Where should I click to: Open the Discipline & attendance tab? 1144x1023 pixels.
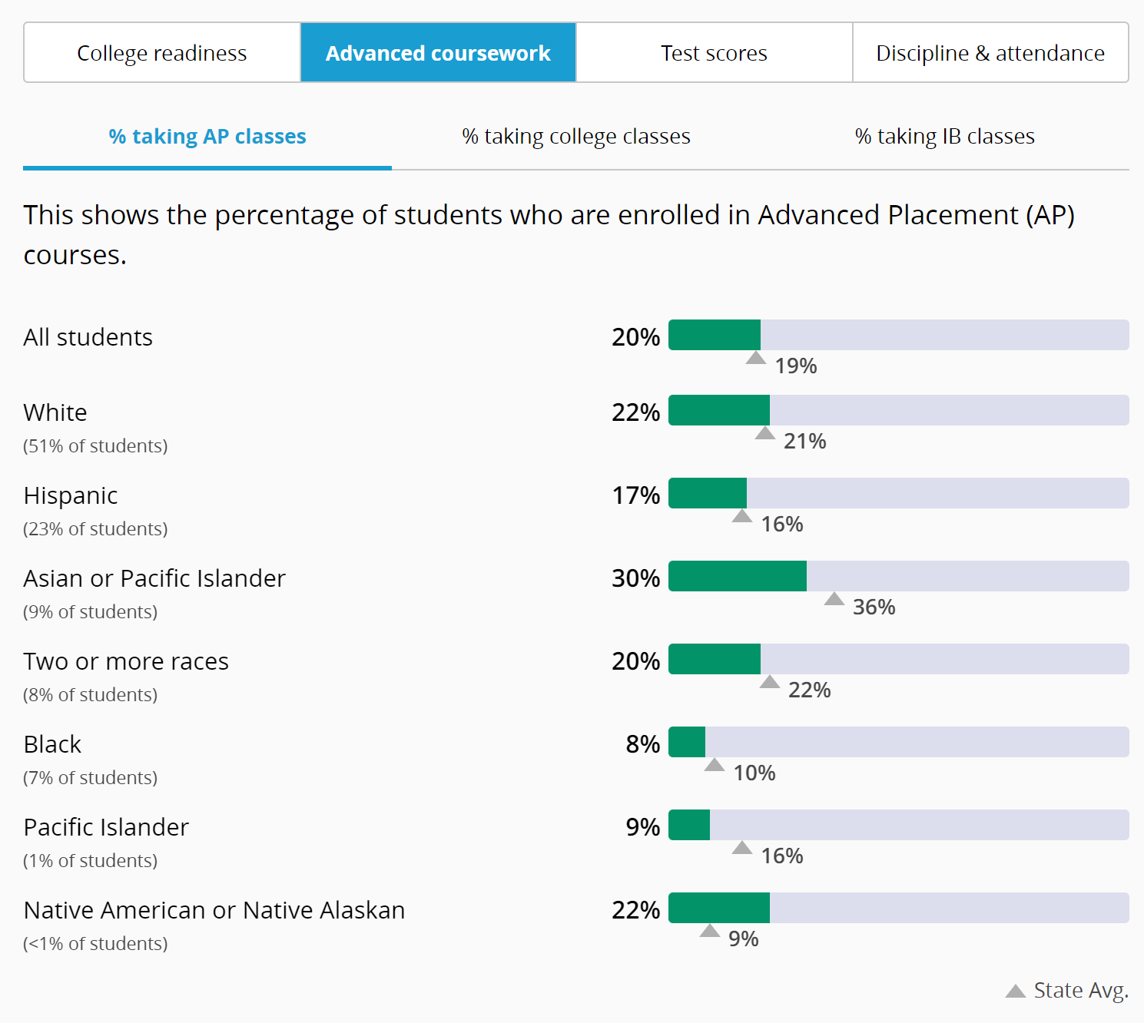click(990, 53)
